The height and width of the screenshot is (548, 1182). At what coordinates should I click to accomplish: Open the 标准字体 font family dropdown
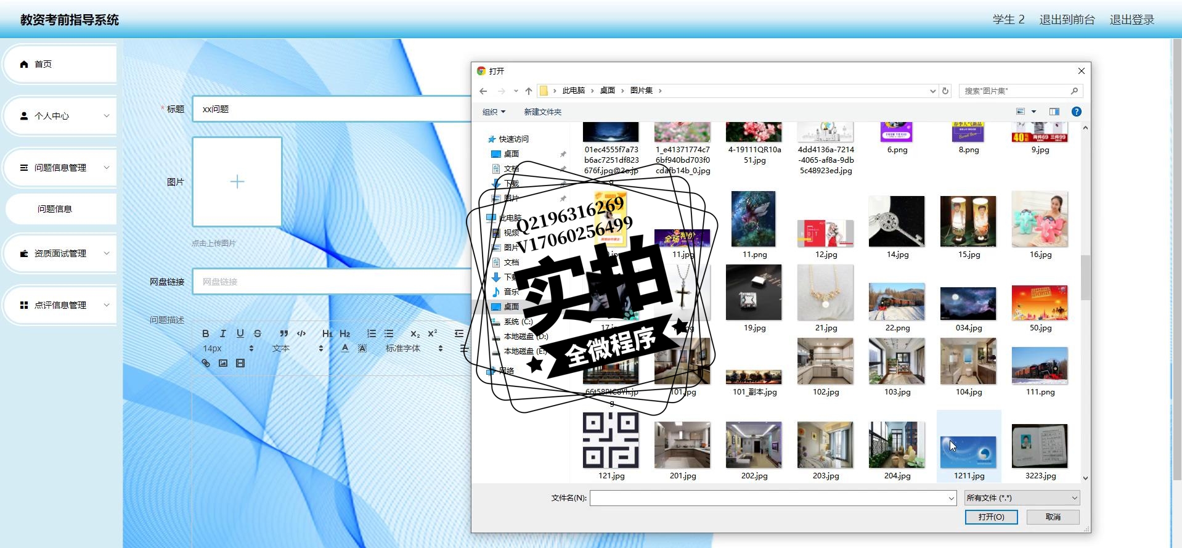pyautogui.click(x=414, y=348)
